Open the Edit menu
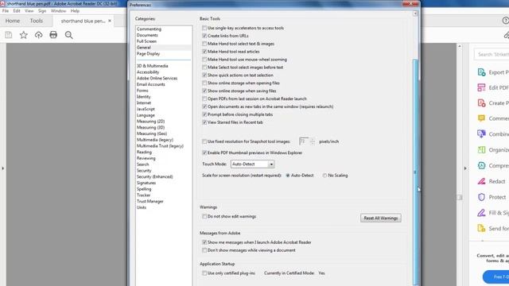Viewport: 509px width, 286px height. (x=17, y=10)
